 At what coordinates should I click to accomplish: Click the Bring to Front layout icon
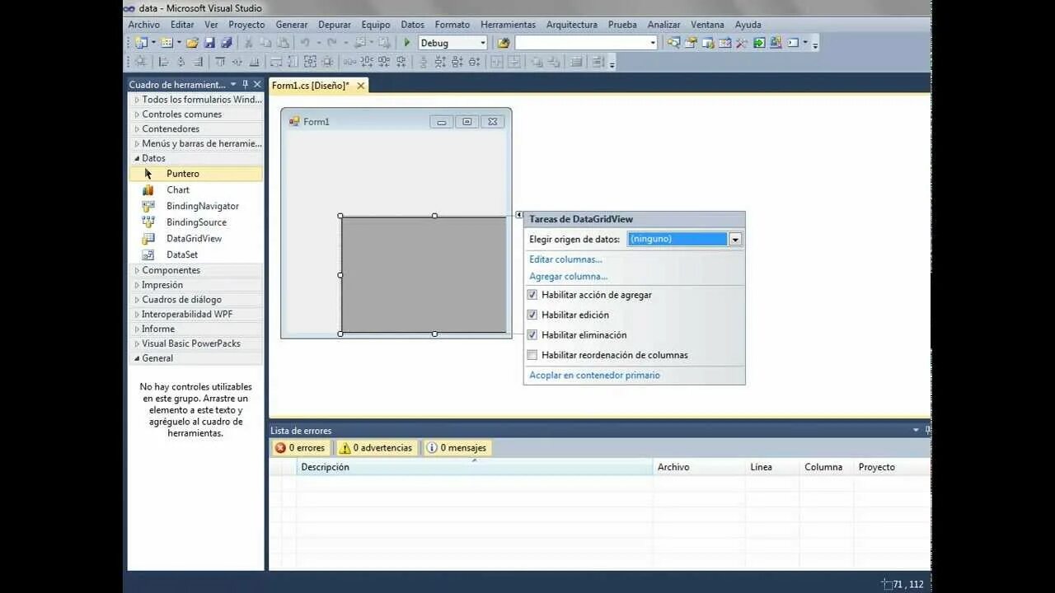[537, 62]
